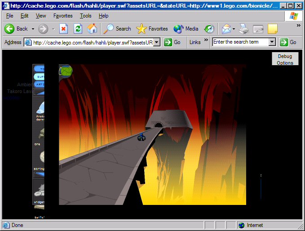Select the string inventory item
This screenshot has height=231, width=305.
pyautogui.click(x=40, y=160)
